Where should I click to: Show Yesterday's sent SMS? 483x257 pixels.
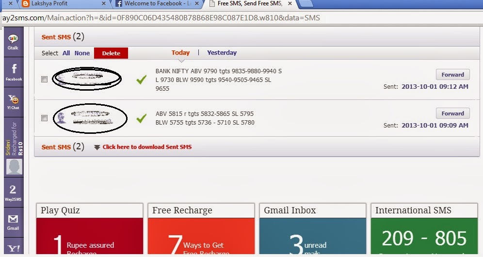pos(222,53)
